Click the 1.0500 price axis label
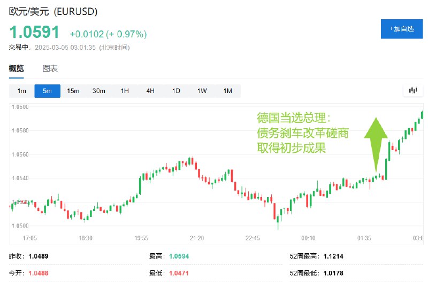Screen dimensions: 428x289 (20, 226)
